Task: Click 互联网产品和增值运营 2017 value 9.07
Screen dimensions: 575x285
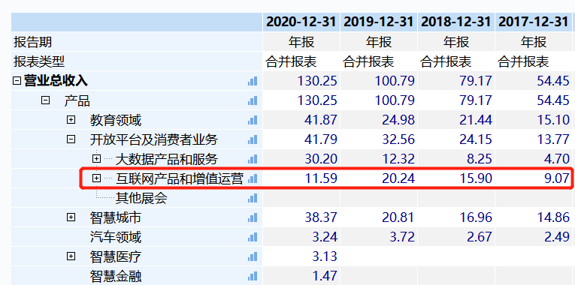Action: point(557,178)
